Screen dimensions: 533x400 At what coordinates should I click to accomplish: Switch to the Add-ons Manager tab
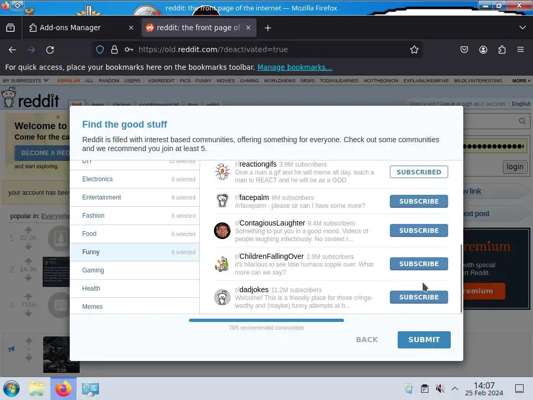coord(82,28)
